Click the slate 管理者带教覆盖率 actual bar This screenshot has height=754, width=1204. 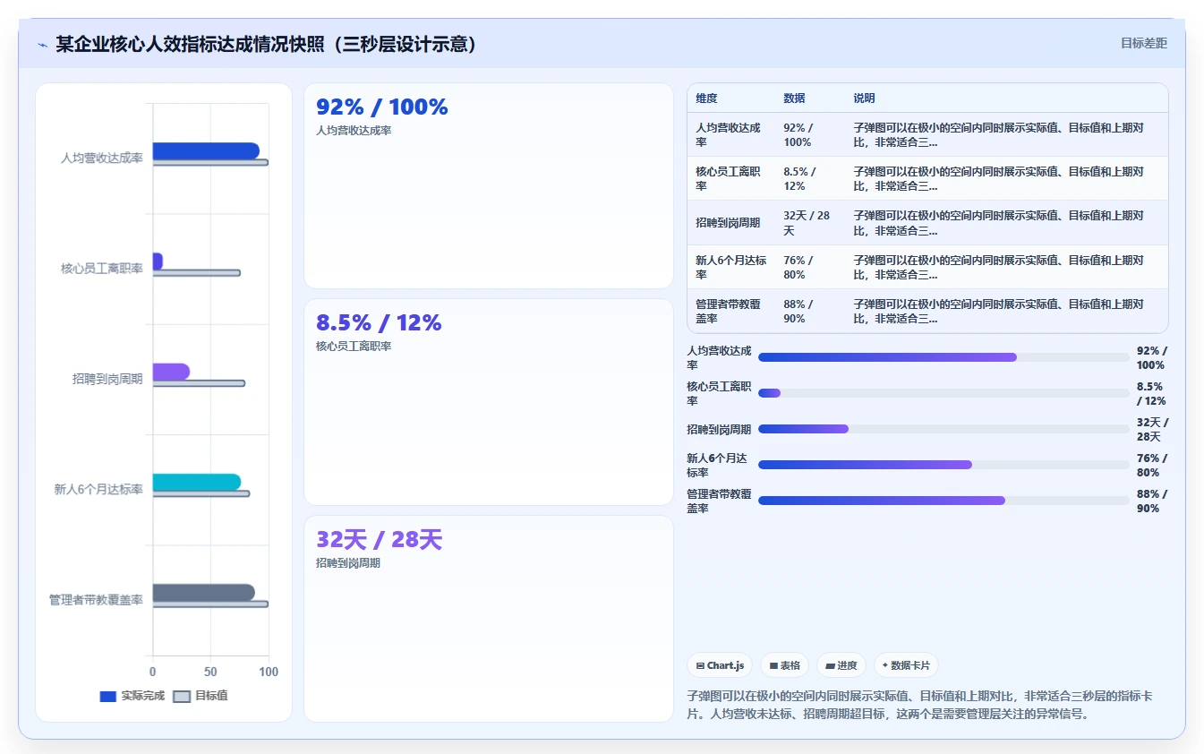click(x=204, y=593)
